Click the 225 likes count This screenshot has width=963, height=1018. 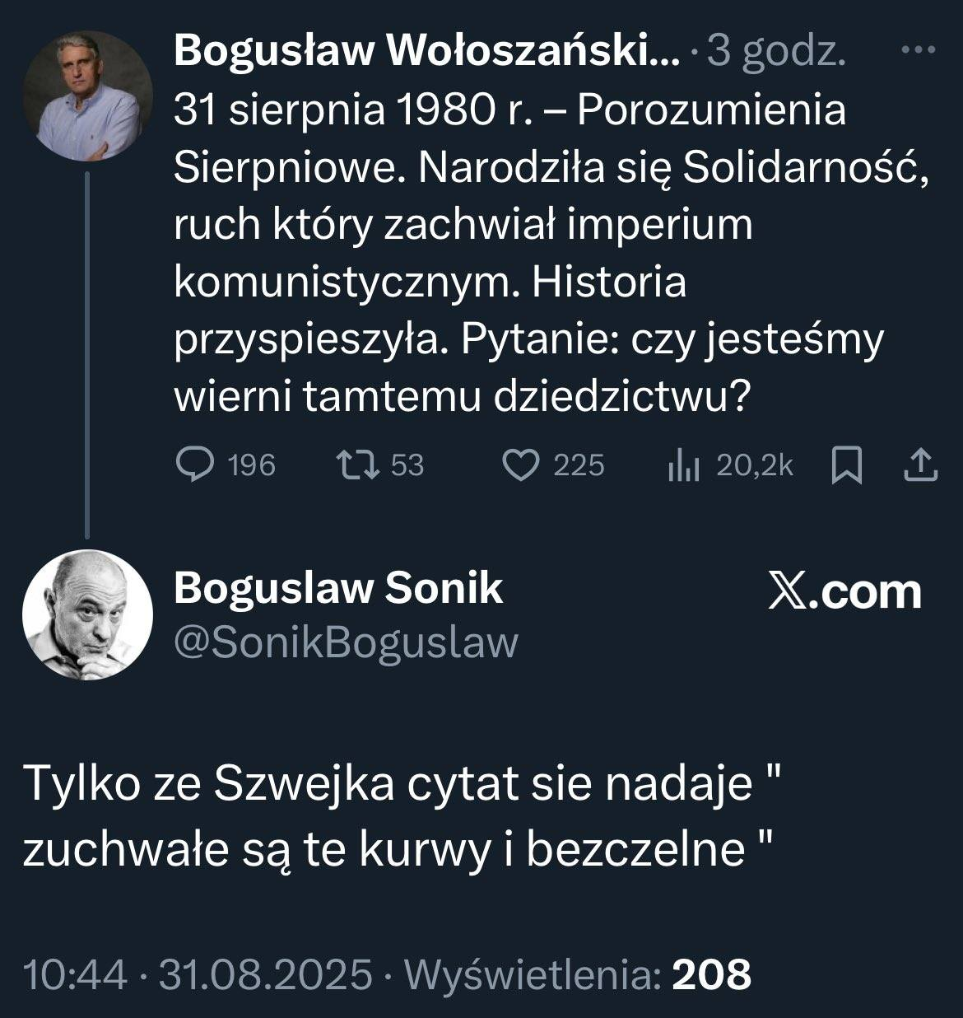[579, 465]
